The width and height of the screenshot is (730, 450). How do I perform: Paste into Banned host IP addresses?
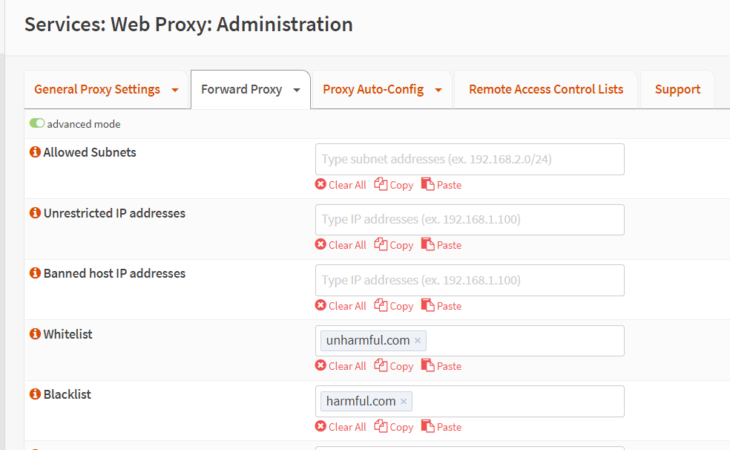click(441, 306)
